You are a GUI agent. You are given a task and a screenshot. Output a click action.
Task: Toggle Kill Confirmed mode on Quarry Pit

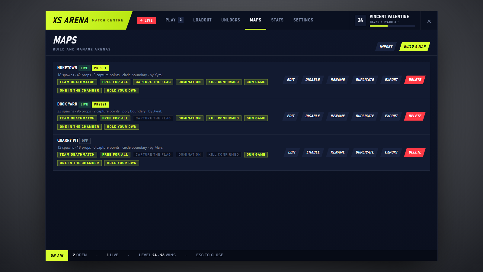click(224, 154)
